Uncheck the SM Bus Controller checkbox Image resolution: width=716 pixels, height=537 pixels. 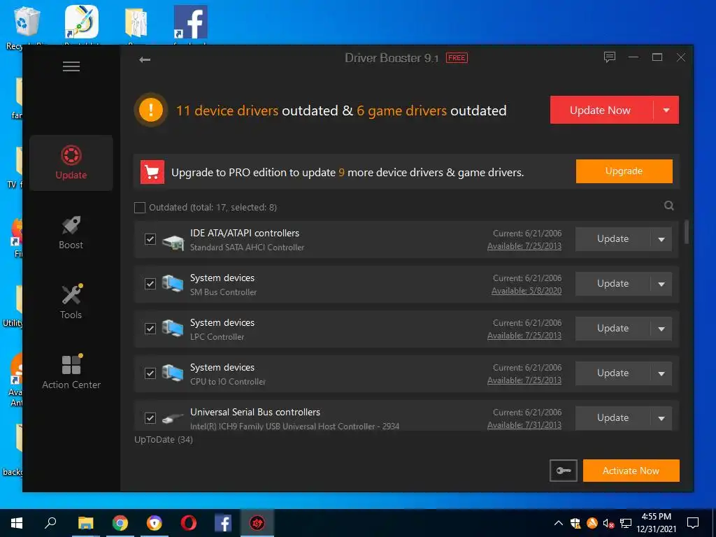click(x=150, y=284)
